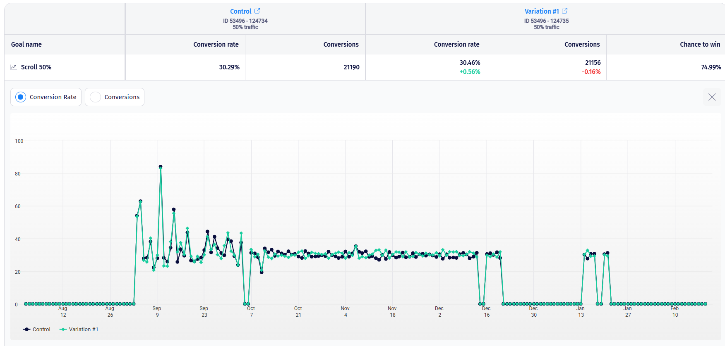Click the Nov 18 x-axis label
This screenshot has width=725, height=346.
point(392,312)
